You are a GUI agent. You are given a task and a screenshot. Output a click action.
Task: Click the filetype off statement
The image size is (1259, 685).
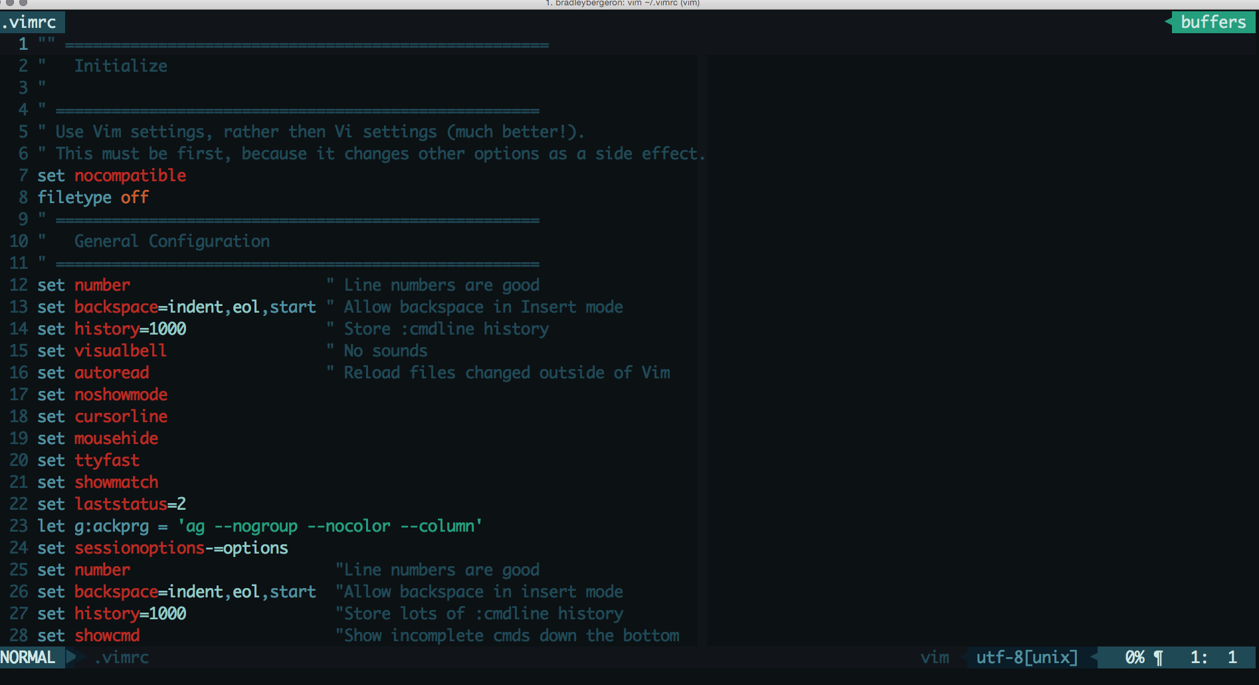(x=92, y=197)
